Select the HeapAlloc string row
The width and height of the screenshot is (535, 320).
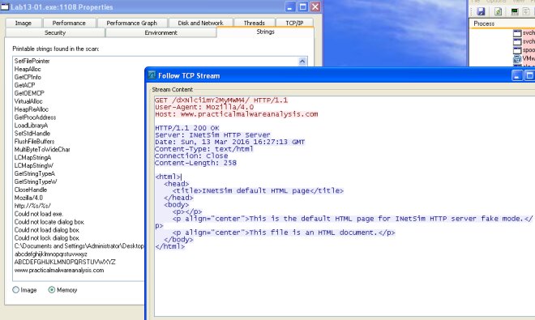[x=28, y=69]
